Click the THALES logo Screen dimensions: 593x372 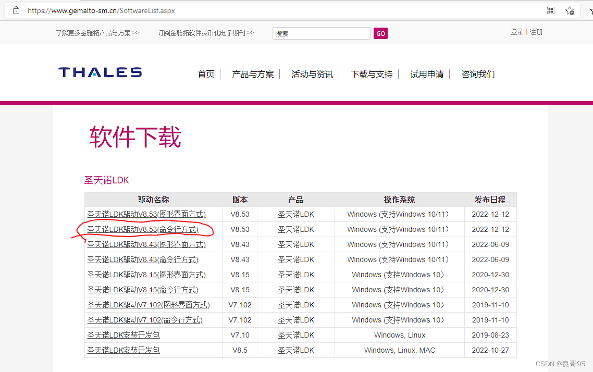(x=100, y=72)
